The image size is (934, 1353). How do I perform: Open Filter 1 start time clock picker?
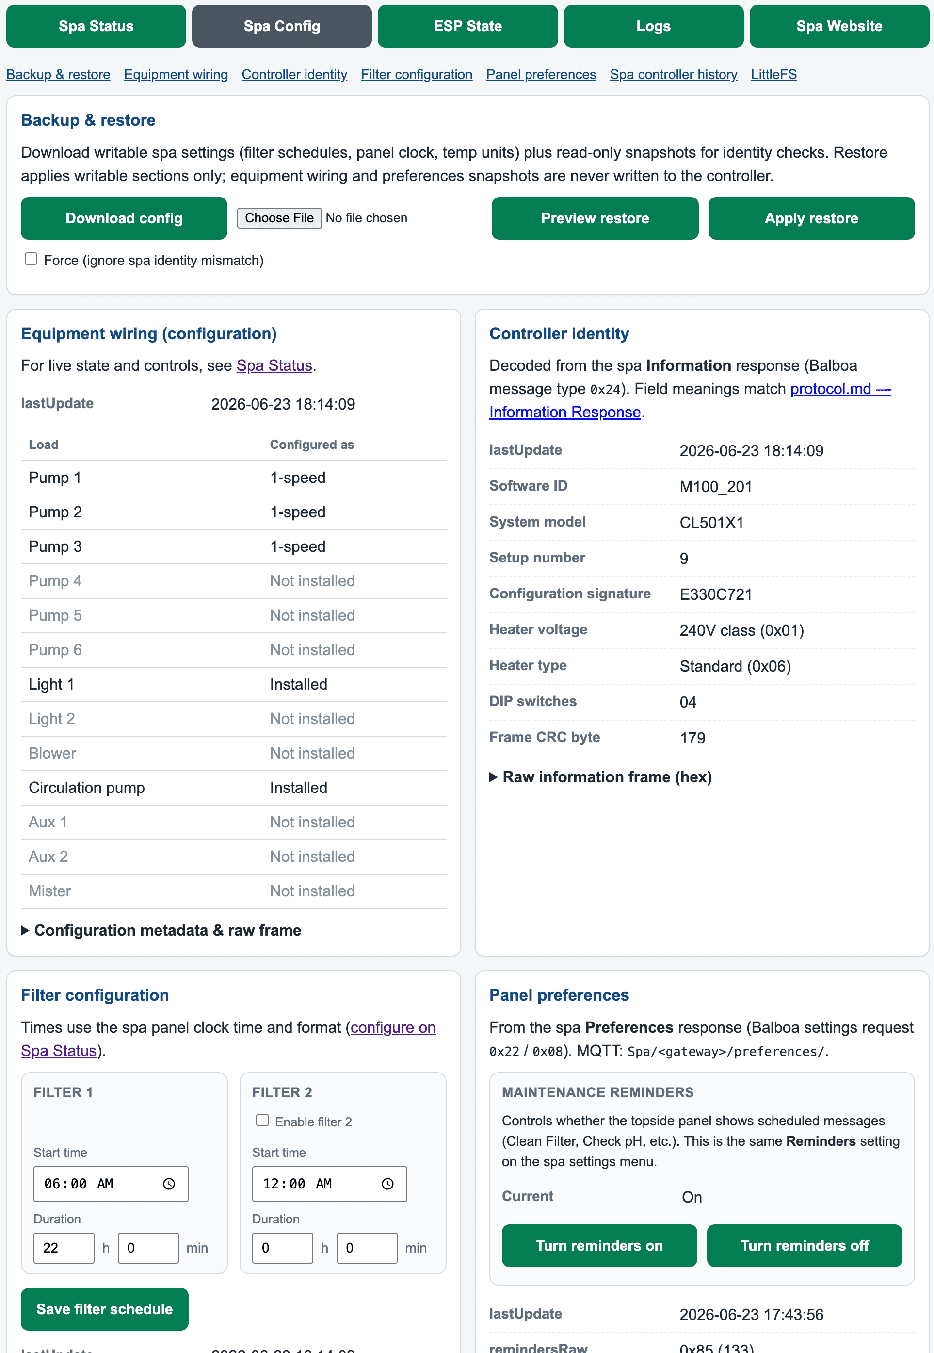pyautogui.click(x=169, y=1184)
